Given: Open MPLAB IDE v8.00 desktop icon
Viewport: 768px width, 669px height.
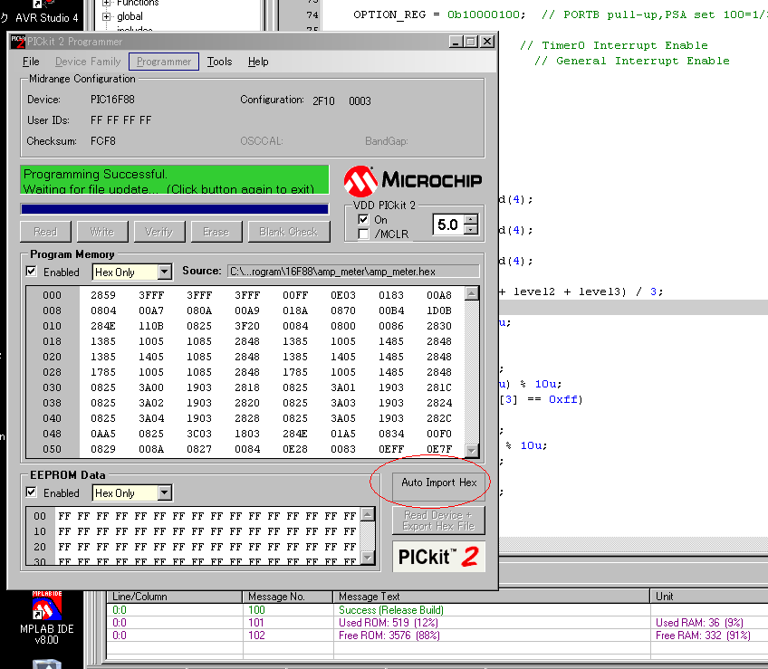Looking at the screenshot, I should 46,618.
